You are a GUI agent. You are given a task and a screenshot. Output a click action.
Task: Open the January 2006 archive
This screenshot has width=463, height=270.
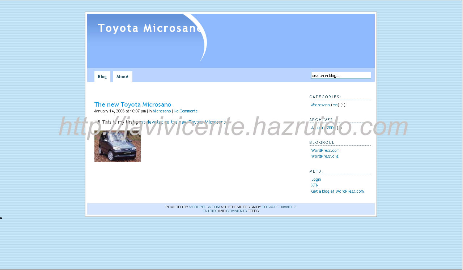tap(323, 128)
